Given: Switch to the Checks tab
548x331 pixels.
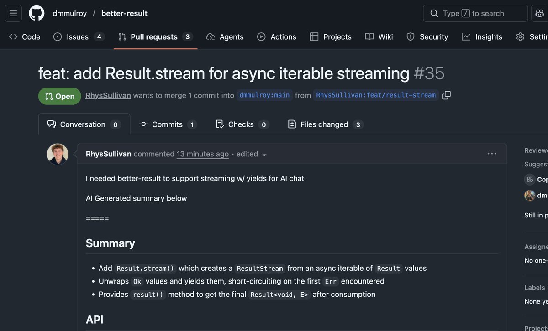Looking at the screenshot, I should (242, 124).
